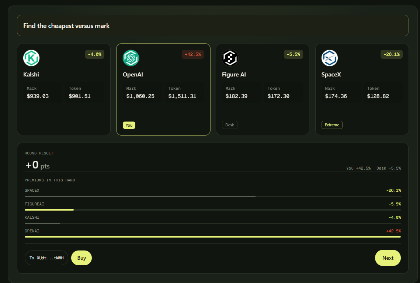Click the Figure AI logo icon
420x283 pixels.
pyautogui.click(x=230, y=58)
